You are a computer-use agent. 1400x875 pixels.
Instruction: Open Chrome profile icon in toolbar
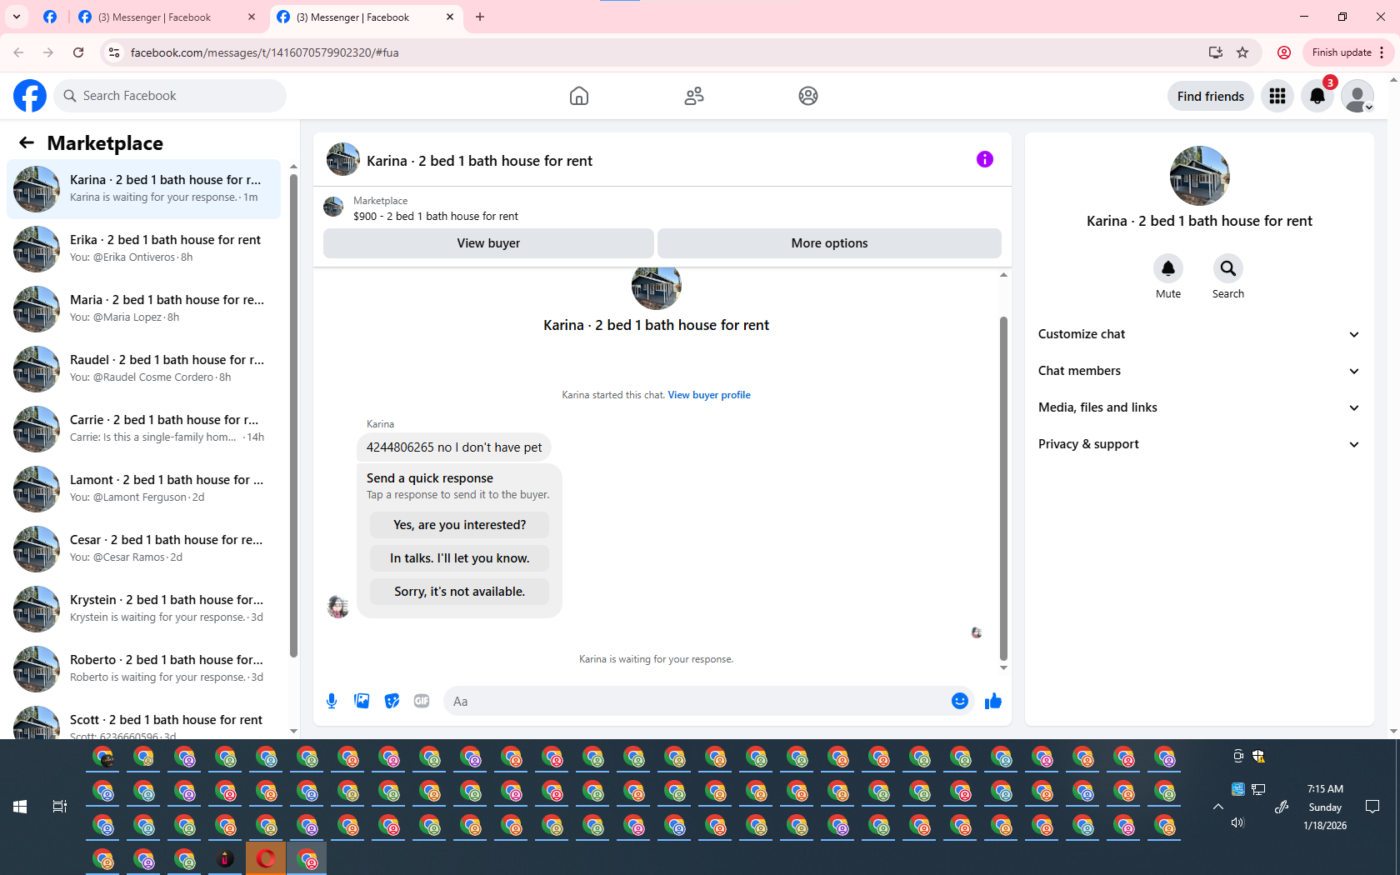tap(1284, 52)
